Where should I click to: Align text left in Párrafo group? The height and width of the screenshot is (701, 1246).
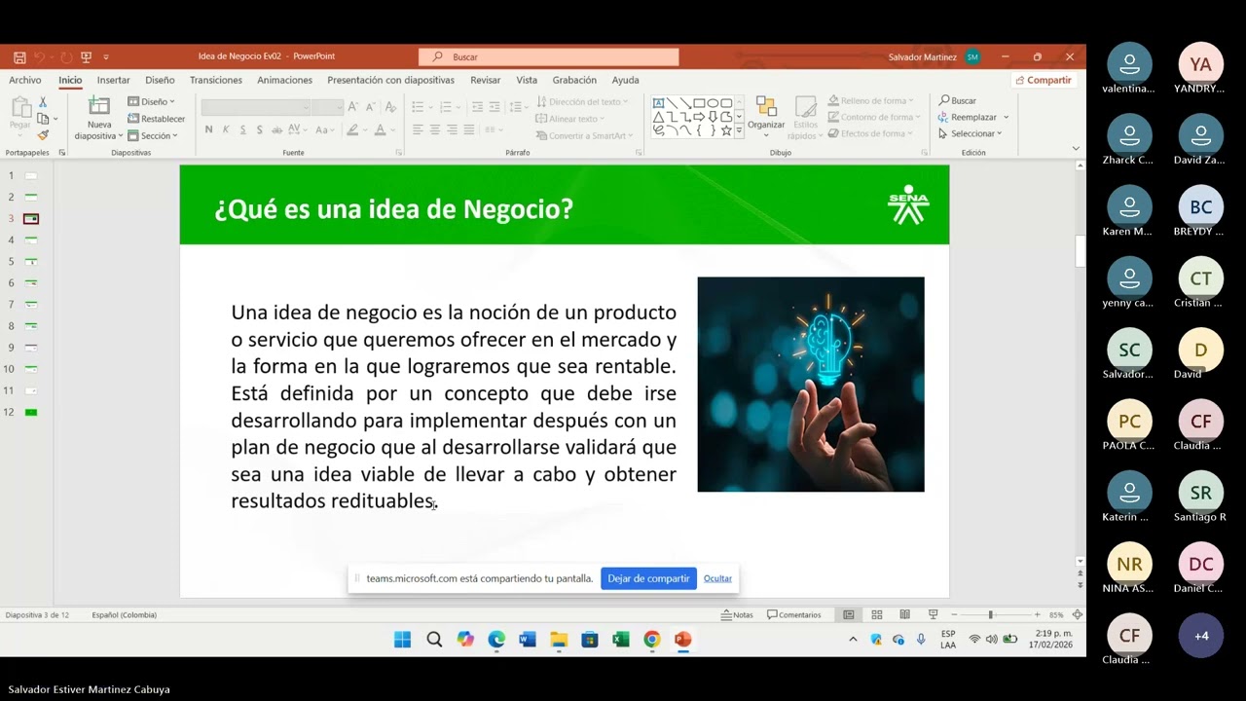pos(418,129)
